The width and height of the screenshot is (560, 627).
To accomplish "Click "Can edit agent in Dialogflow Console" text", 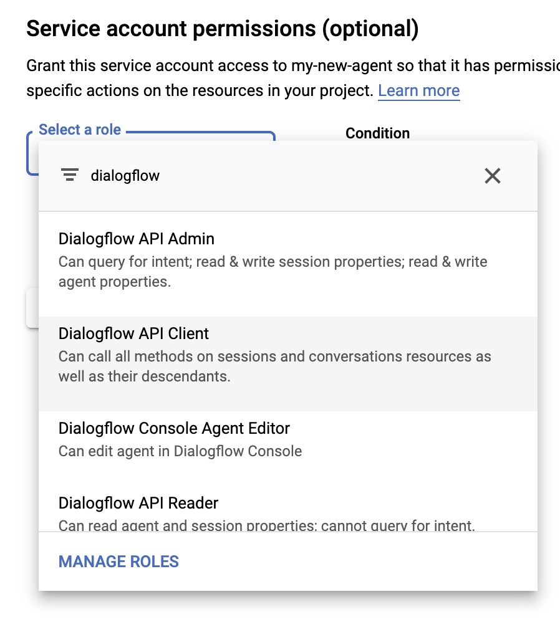I will 180,451.
